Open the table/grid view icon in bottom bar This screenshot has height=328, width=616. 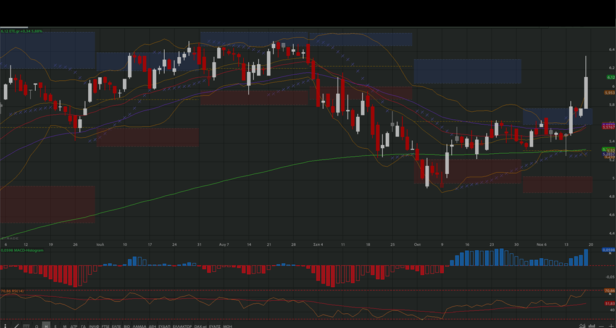click(x=26, y=326)
